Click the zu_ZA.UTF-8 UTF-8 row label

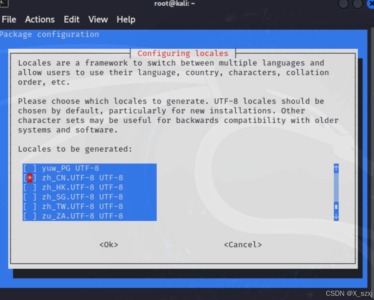pos(83,216)
